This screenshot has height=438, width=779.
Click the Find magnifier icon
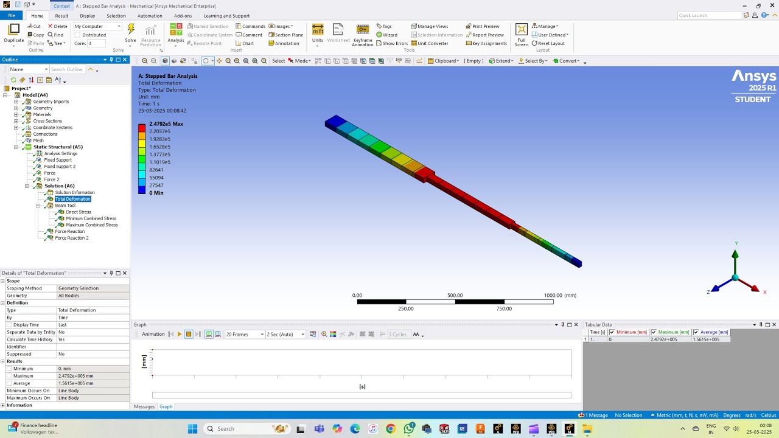[x=55, y=35]
